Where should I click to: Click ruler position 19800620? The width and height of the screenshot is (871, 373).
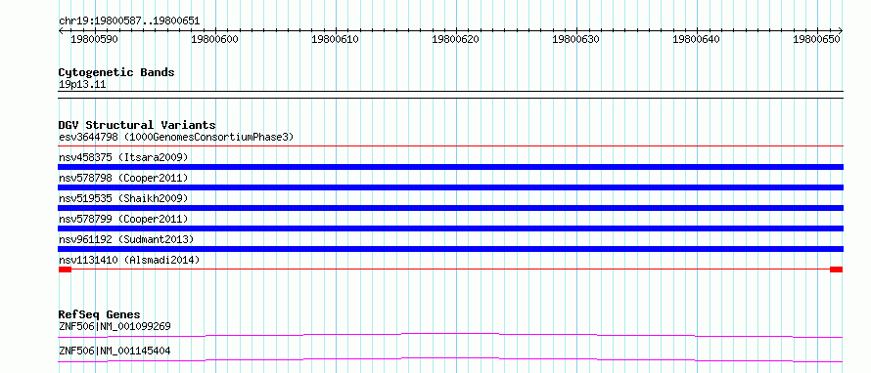(x=455, y=40)
